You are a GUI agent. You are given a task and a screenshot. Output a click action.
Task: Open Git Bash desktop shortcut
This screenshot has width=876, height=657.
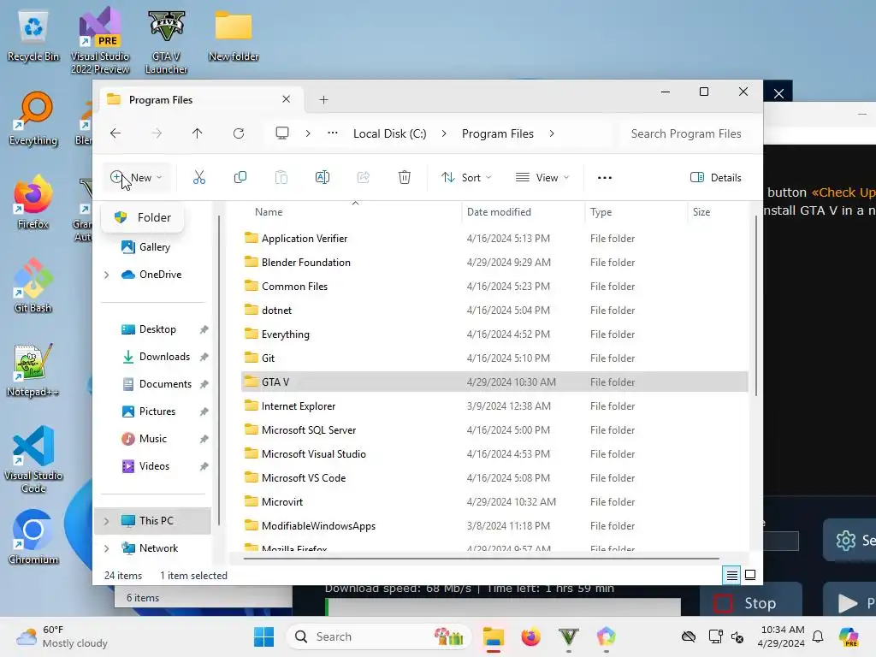tap(33, 286)
